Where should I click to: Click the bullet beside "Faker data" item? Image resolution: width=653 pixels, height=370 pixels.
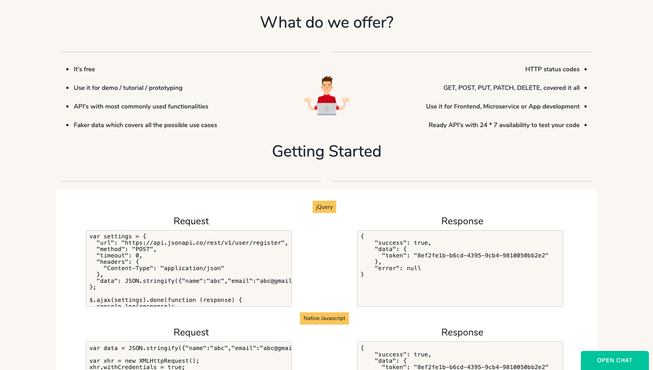[x=68, y=125]
